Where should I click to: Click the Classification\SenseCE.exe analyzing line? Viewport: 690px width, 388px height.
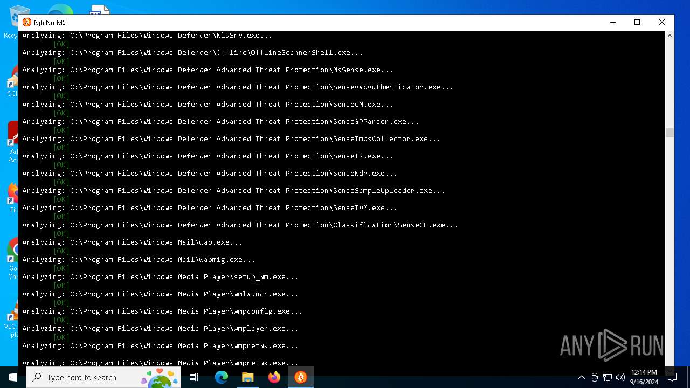tap(240, 225)
